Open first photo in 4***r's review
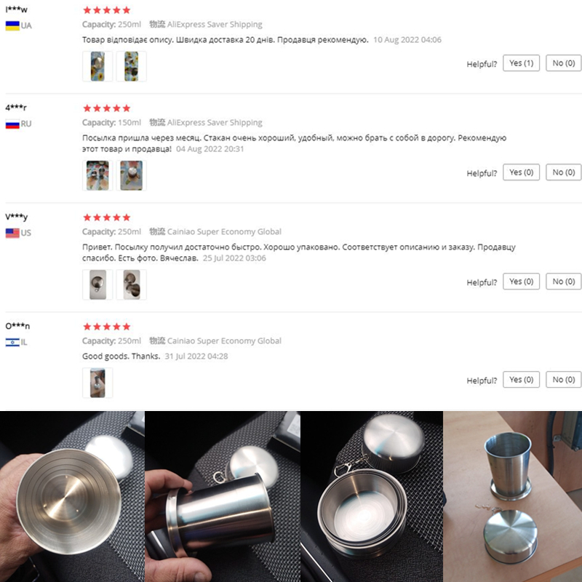This screenshot has width=582, height=582. [x=97, y=175]
